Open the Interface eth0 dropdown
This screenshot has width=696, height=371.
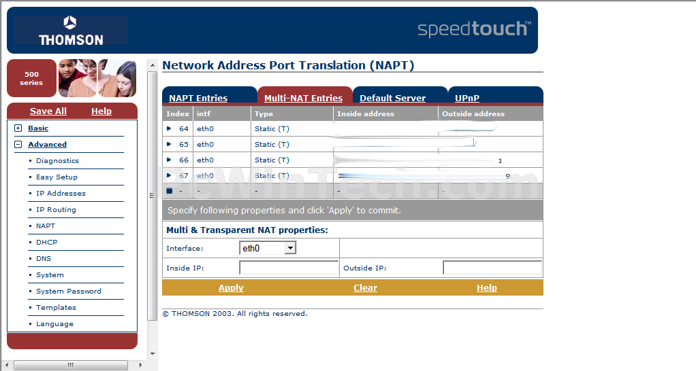[268, 248]
